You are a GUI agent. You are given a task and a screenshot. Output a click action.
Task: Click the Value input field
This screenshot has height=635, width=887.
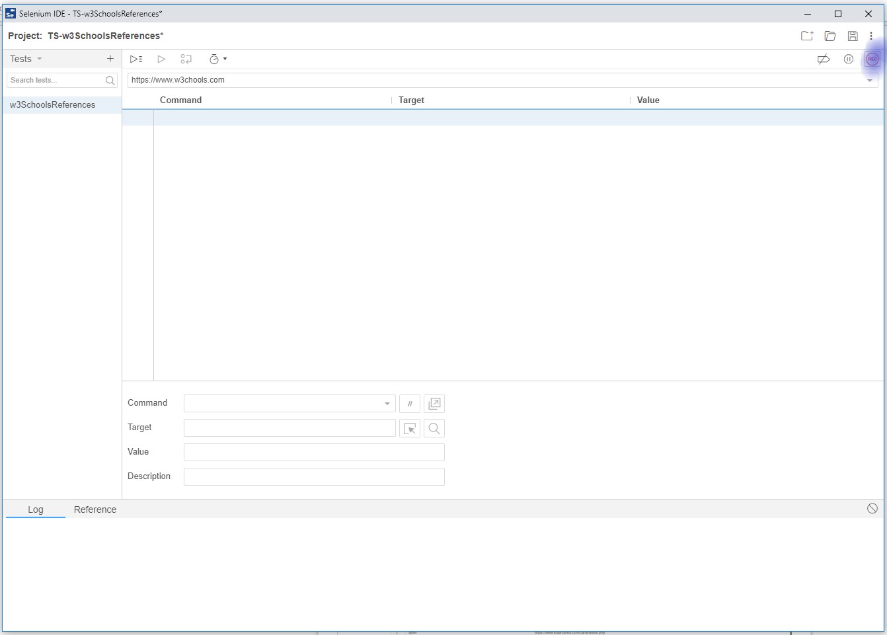pyautogui.click(x=314, y=453)
